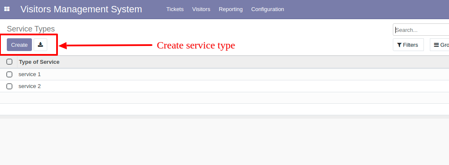Tick the select-all checkbox in the header

(x=9, y=62)
